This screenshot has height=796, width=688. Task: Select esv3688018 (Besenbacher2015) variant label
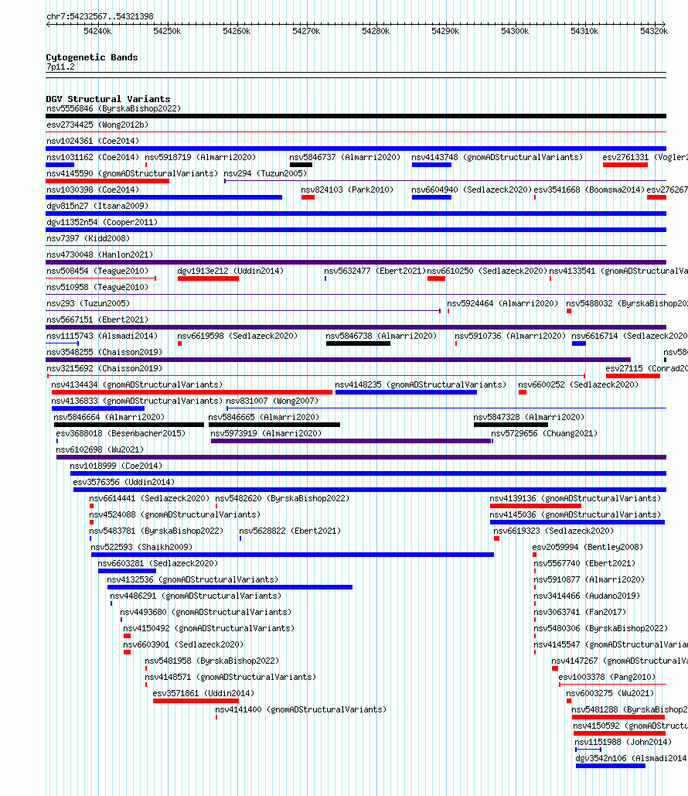click(x=121, y=433)
